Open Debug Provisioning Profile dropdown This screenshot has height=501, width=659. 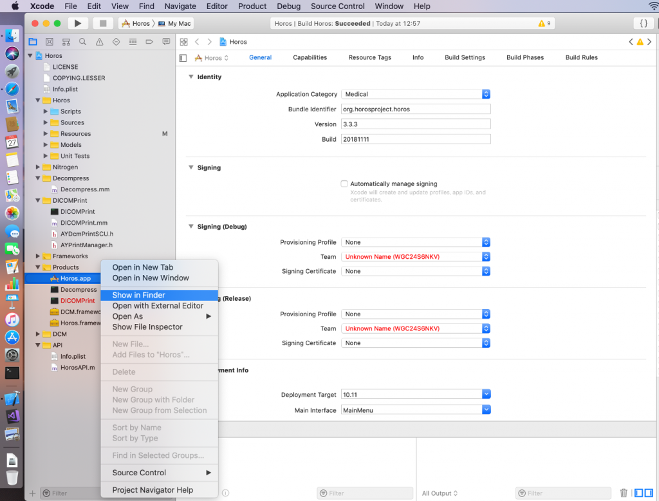pyautogui.click(x=416, y=242)
